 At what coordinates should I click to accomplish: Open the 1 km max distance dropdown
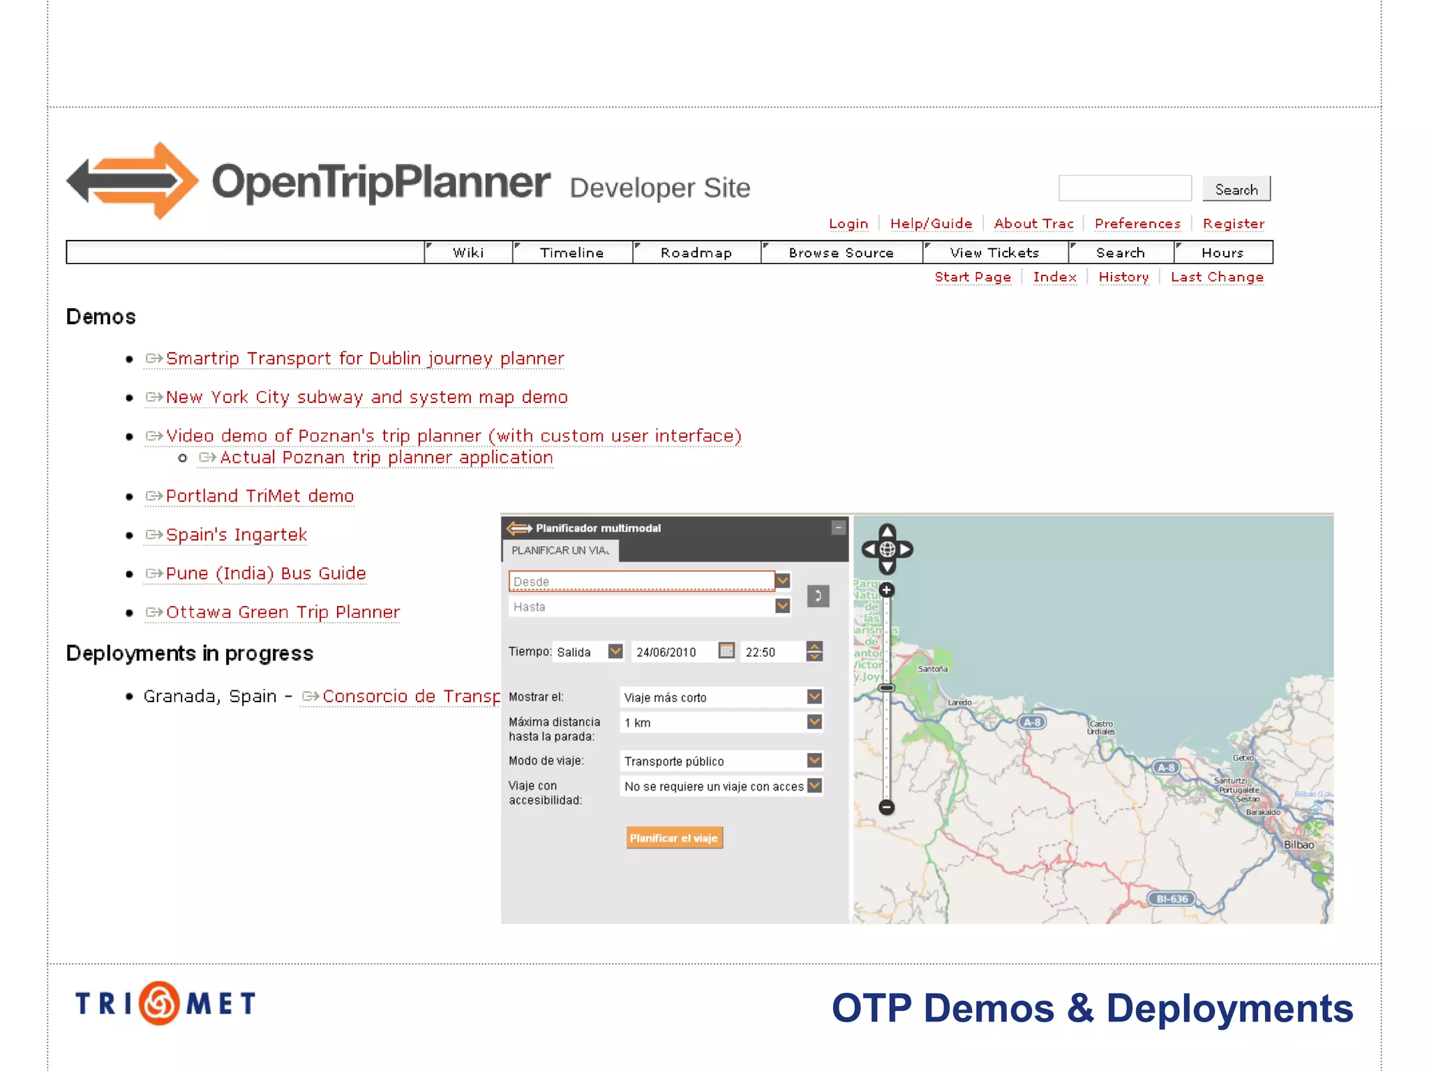coord(814,722)
